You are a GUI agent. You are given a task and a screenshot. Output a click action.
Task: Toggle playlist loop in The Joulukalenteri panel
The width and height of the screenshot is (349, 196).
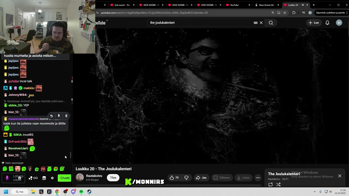(270, 185)
